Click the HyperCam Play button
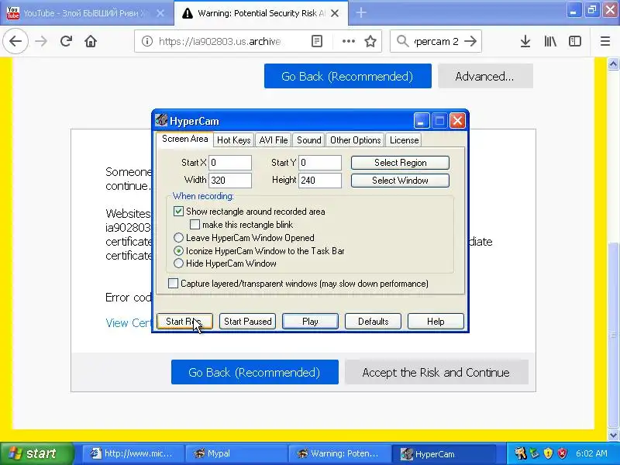Screen dimensions: 620x465 [x=310, y=321]
